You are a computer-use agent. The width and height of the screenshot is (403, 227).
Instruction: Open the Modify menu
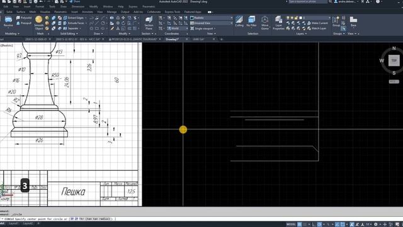(x=93, y=6)
